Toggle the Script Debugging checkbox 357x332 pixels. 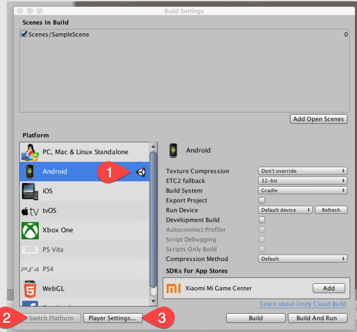(x=262, y=239)
